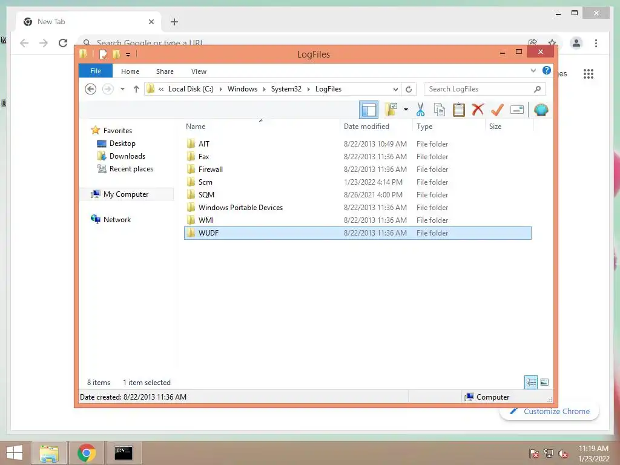Toggle the navigation pane layout button
This screenshot has height=465, width=620.
[369, 110]
